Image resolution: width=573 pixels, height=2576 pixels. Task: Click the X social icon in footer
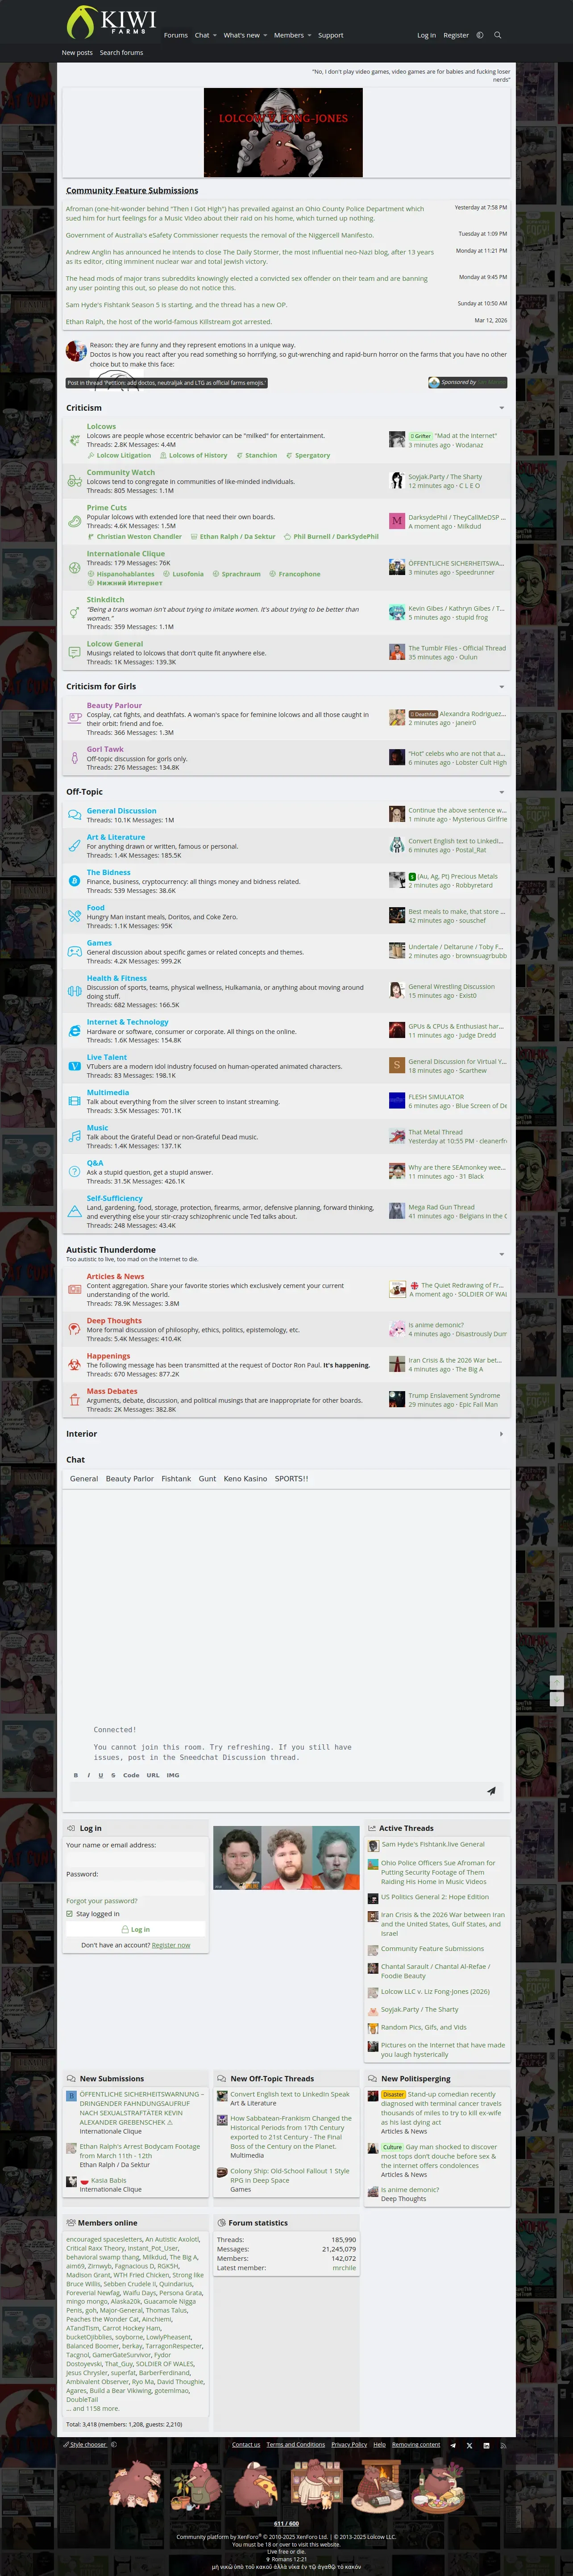click(x=469, y=2445)
